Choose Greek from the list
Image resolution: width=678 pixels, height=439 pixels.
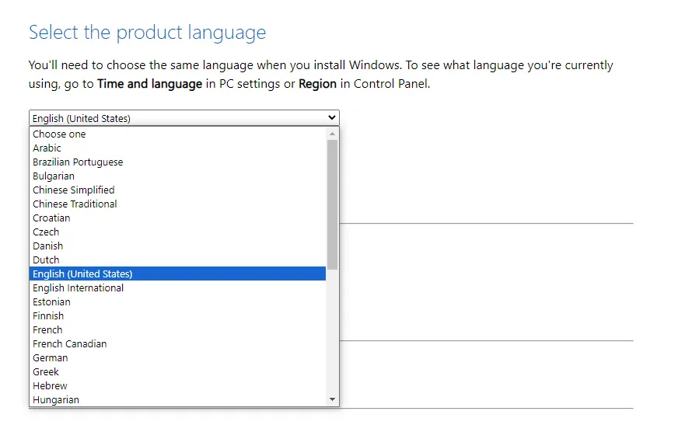click(x=177, y=371)
